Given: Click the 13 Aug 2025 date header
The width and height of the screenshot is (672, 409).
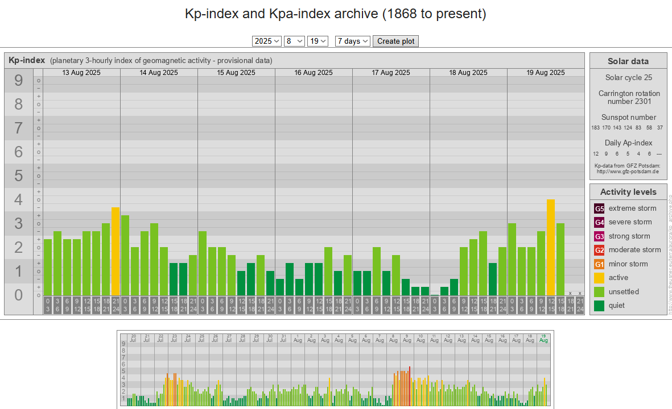Looking at the screenshot, I should (x=81, y=73).
